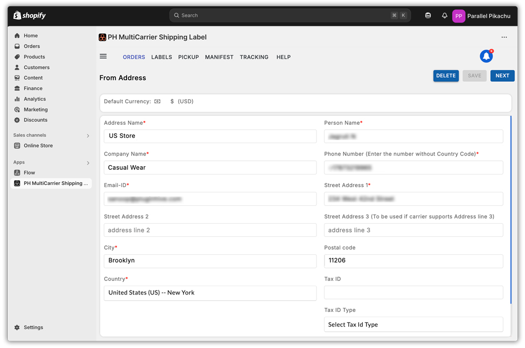Focus the Shopify search field
Viewport: 525px width, 348px height.
(290, 15)
